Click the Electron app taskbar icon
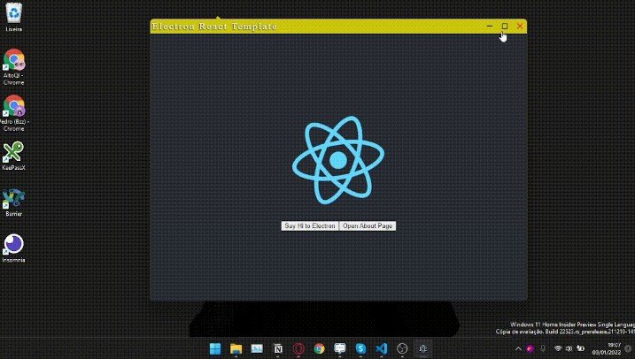The width and height of the screenshot is (635, 359). pos(423,348)
